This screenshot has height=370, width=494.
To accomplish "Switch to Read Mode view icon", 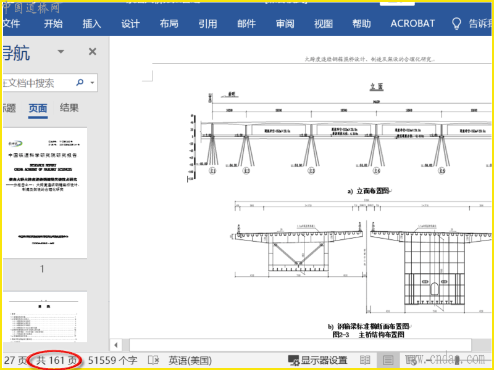I will pyautogui.click(x=365, y=361).
